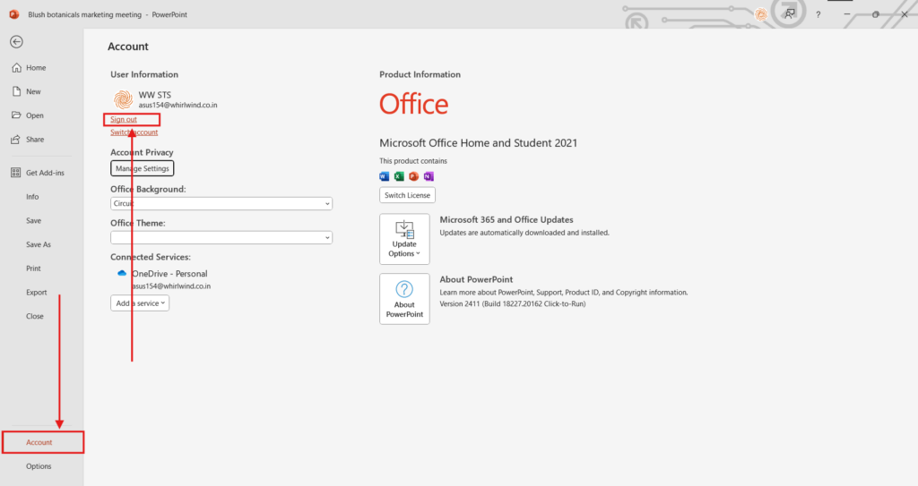
Task: Expand the Add a service dropdown
Action: point(140,303)
